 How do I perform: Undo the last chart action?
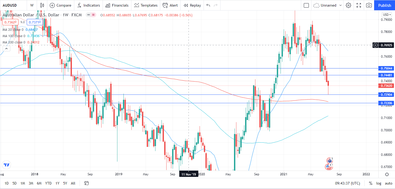point(208,5)
